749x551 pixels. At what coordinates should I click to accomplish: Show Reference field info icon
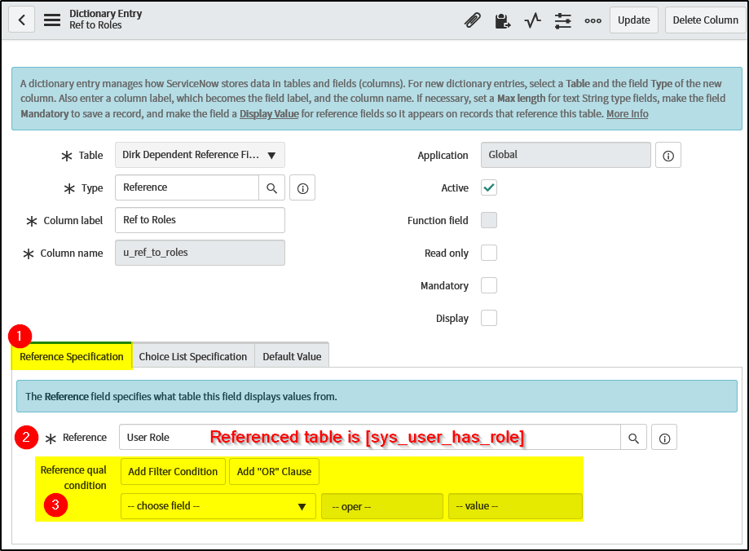click(664, 439)
